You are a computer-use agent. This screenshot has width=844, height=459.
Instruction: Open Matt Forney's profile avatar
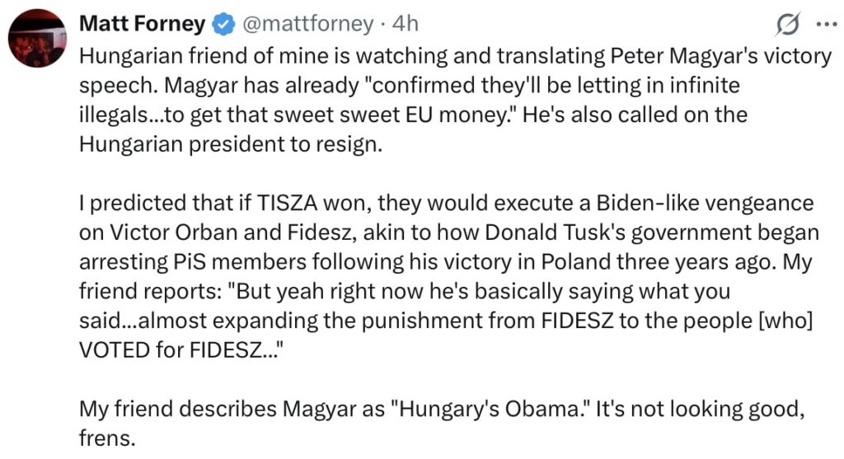(x=35, y=39)
